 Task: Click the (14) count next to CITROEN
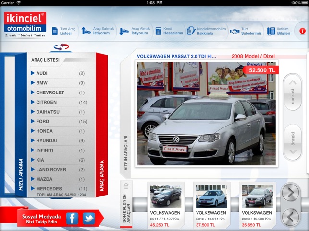pos(83,102)
